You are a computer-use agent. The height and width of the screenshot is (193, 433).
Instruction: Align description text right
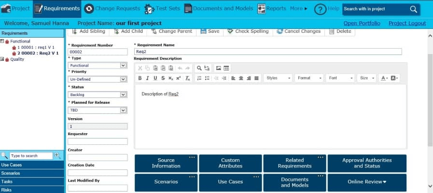point(249,78)
